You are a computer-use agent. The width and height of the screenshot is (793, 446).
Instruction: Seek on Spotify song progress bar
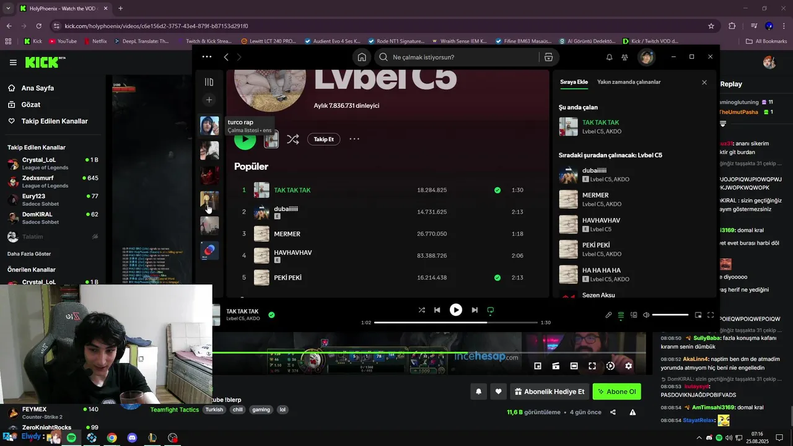click(456, 322)
